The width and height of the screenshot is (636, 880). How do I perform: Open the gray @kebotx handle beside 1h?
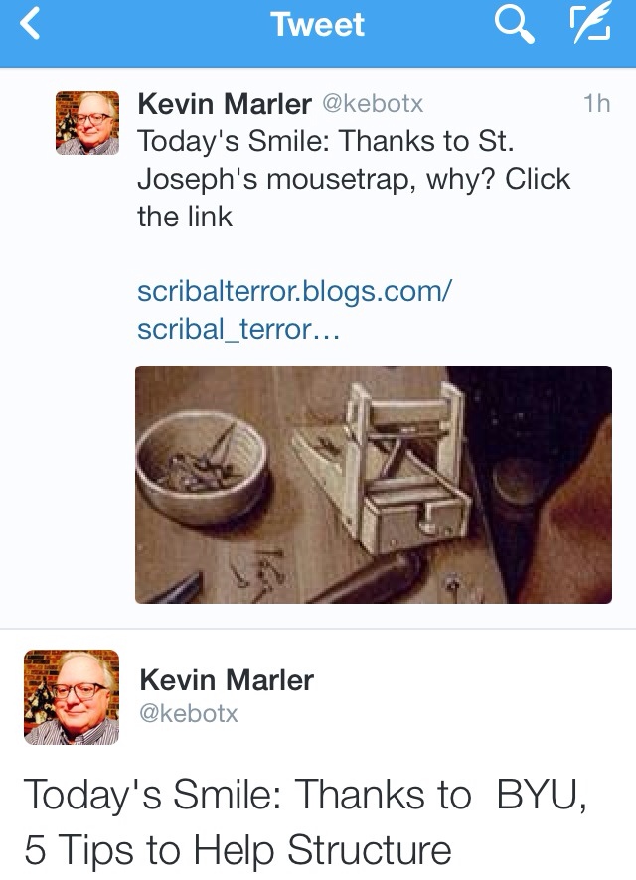[373, 104]
